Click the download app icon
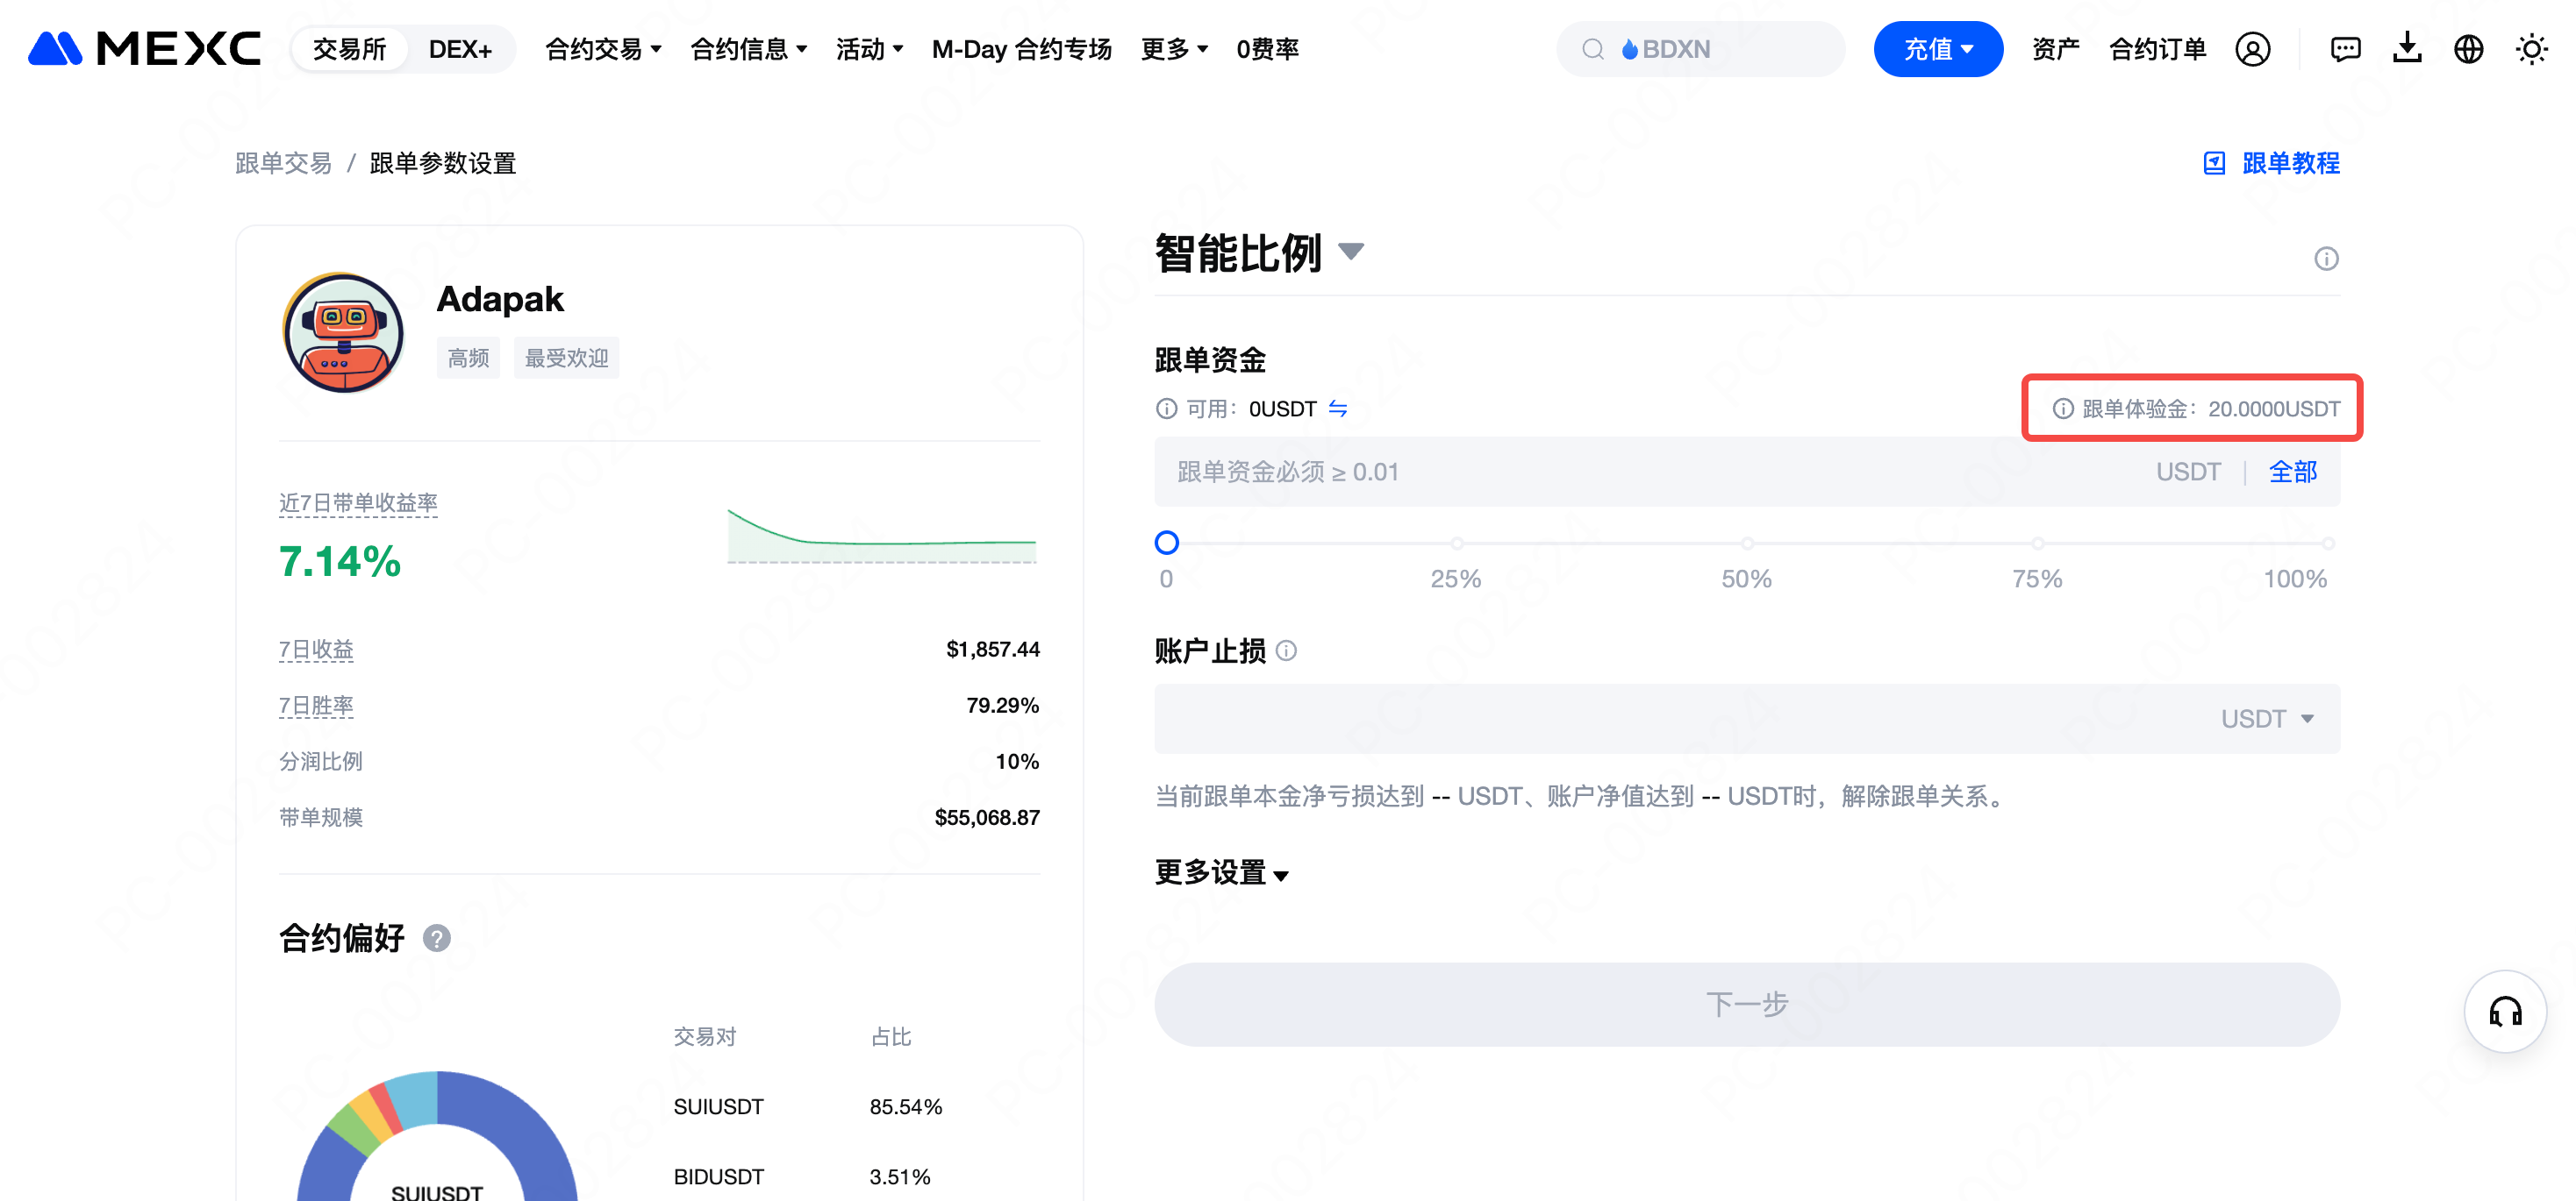The width and height of the screenshot is (2576, 1201). 2407,48
